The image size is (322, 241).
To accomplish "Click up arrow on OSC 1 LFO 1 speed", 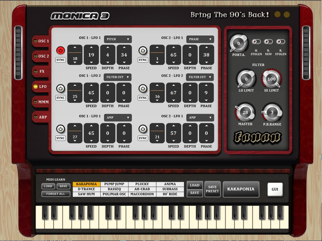I will (91, 48).
